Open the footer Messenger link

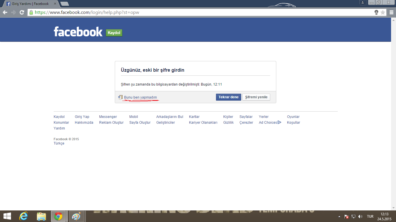[x=108, y=117]
